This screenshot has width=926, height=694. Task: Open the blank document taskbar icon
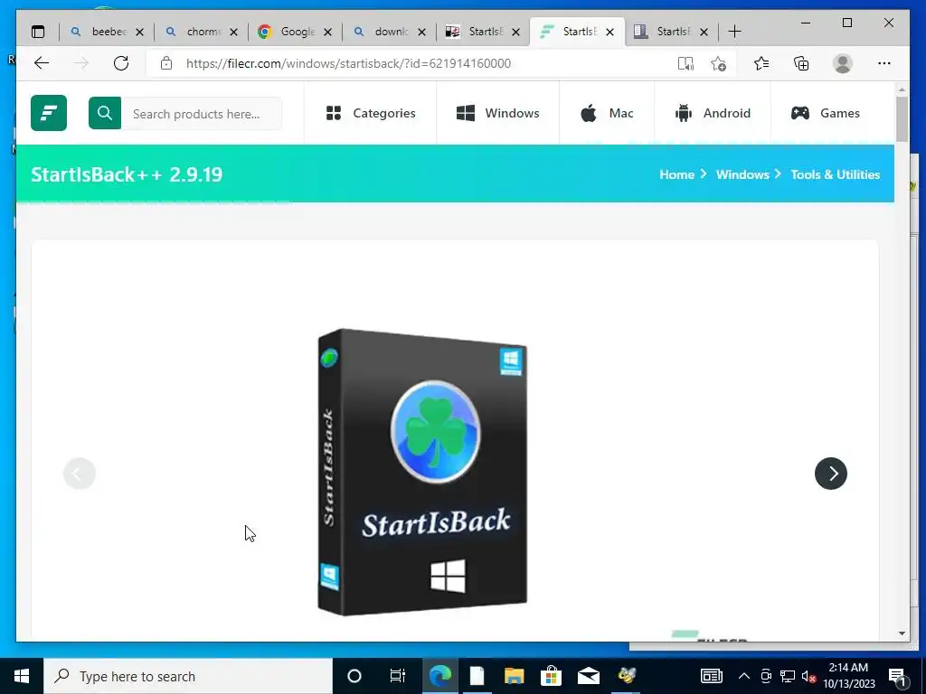point(477,676)
